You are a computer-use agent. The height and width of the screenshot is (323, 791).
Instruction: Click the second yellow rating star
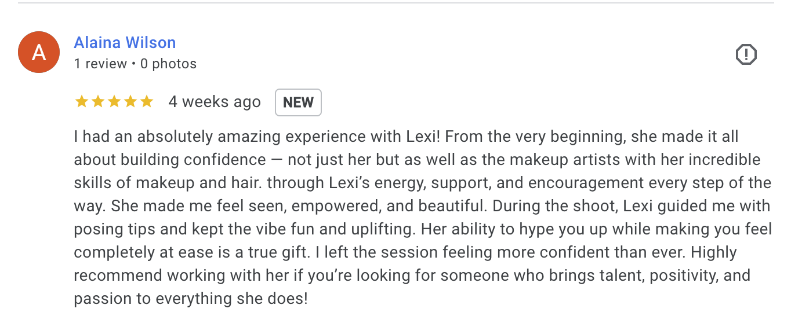coord(98,102)
